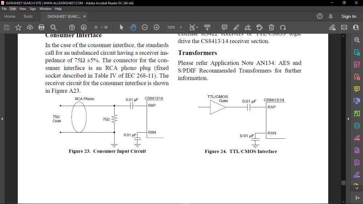Screen dimensions: 363x204
Task: Click the vertical scrollbar thumb
Action: [343, 183]
